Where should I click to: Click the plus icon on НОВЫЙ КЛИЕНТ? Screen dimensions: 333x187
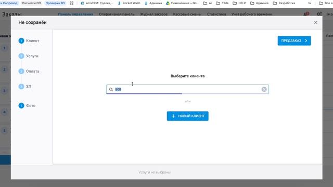[x=173, y=116]
